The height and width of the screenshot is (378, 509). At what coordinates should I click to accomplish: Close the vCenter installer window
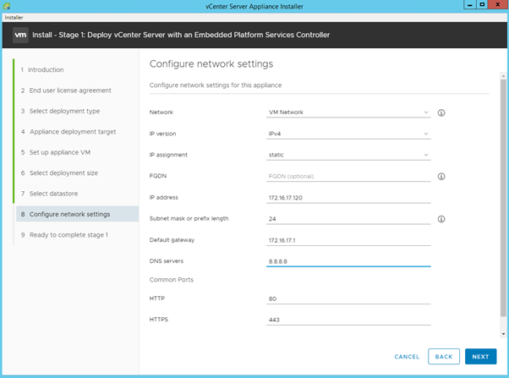497,4
